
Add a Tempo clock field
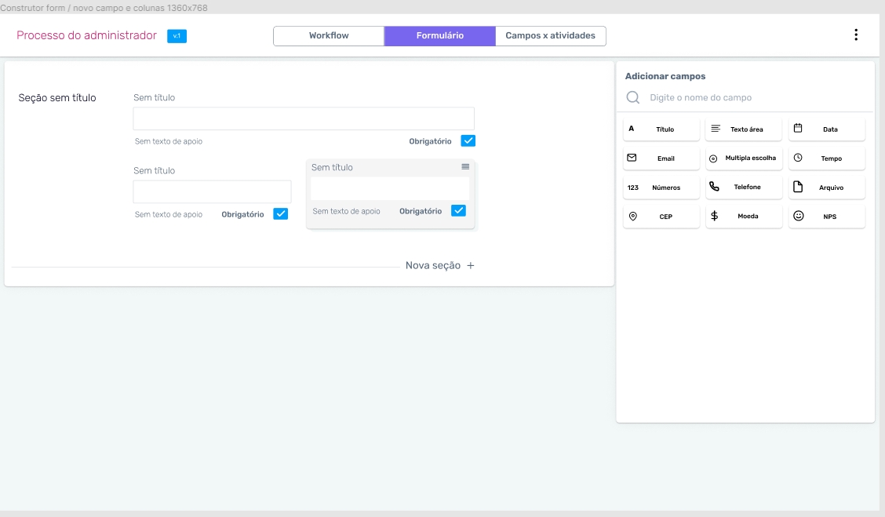coord(827,158)
